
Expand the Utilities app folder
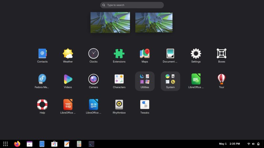point(145,81)
